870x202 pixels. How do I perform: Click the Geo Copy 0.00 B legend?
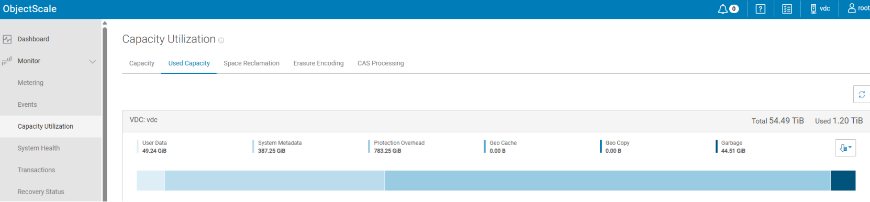(x=616, y=147)
